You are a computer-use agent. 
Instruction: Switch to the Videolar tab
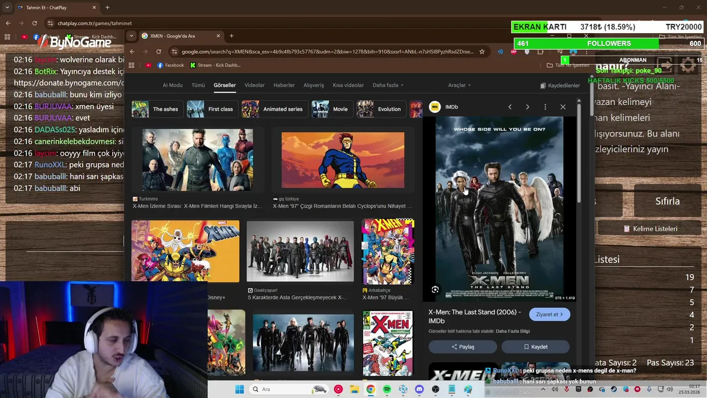tap(255, 85)
